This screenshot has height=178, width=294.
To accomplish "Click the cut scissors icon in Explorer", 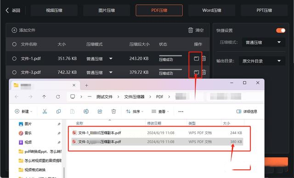I will click(x=45, y=111).
